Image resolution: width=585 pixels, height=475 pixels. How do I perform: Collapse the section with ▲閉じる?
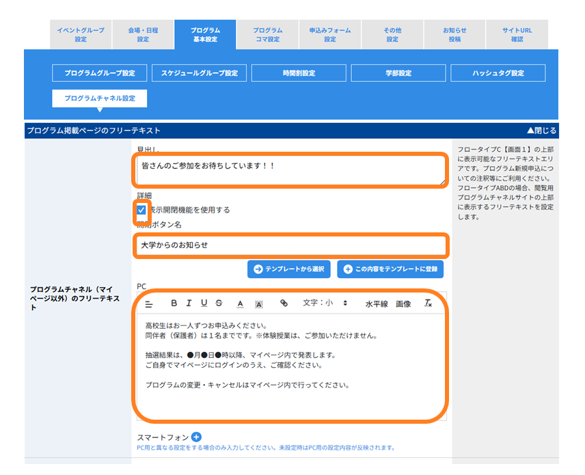(x=541, y=131)
